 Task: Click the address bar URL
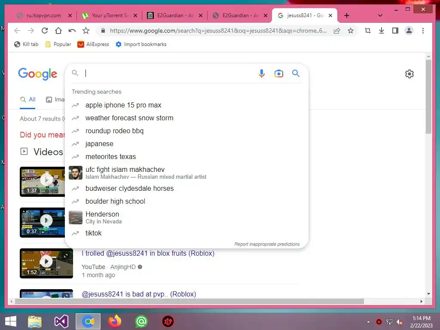pyautogui.click(x=218, y=31)
